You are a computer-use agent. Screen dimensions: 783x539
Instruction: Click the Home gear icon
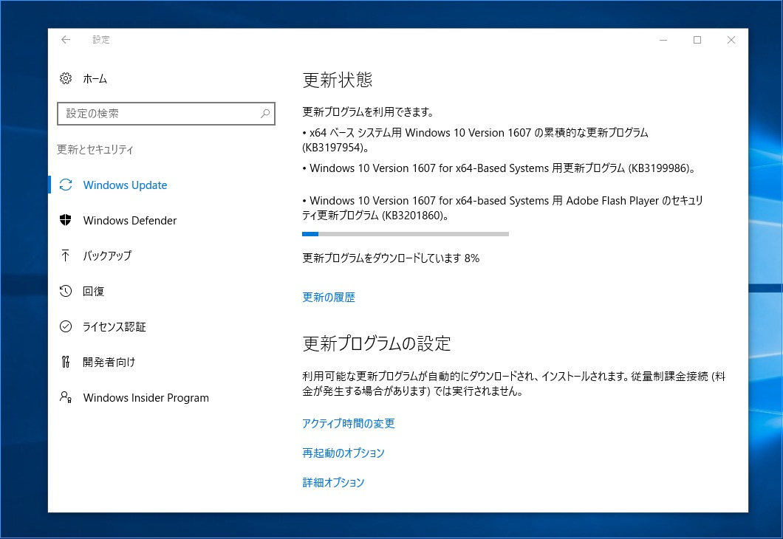(x=66, y=78)
